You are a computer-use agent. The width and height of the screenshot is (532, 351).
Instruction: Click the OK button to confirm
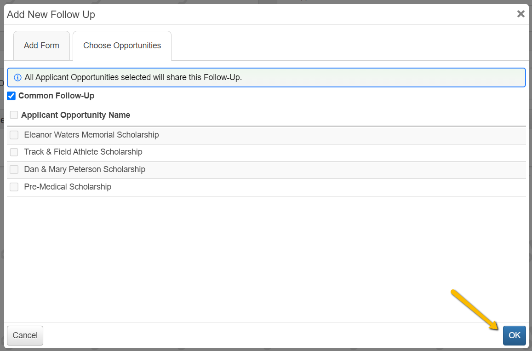point(514,335)
